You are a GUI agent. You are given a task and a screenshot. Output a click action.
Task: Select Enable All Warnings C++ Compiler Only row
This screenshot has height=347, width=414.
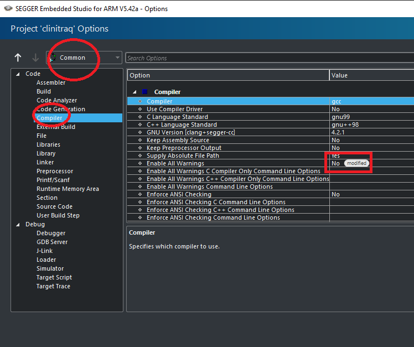271,179
